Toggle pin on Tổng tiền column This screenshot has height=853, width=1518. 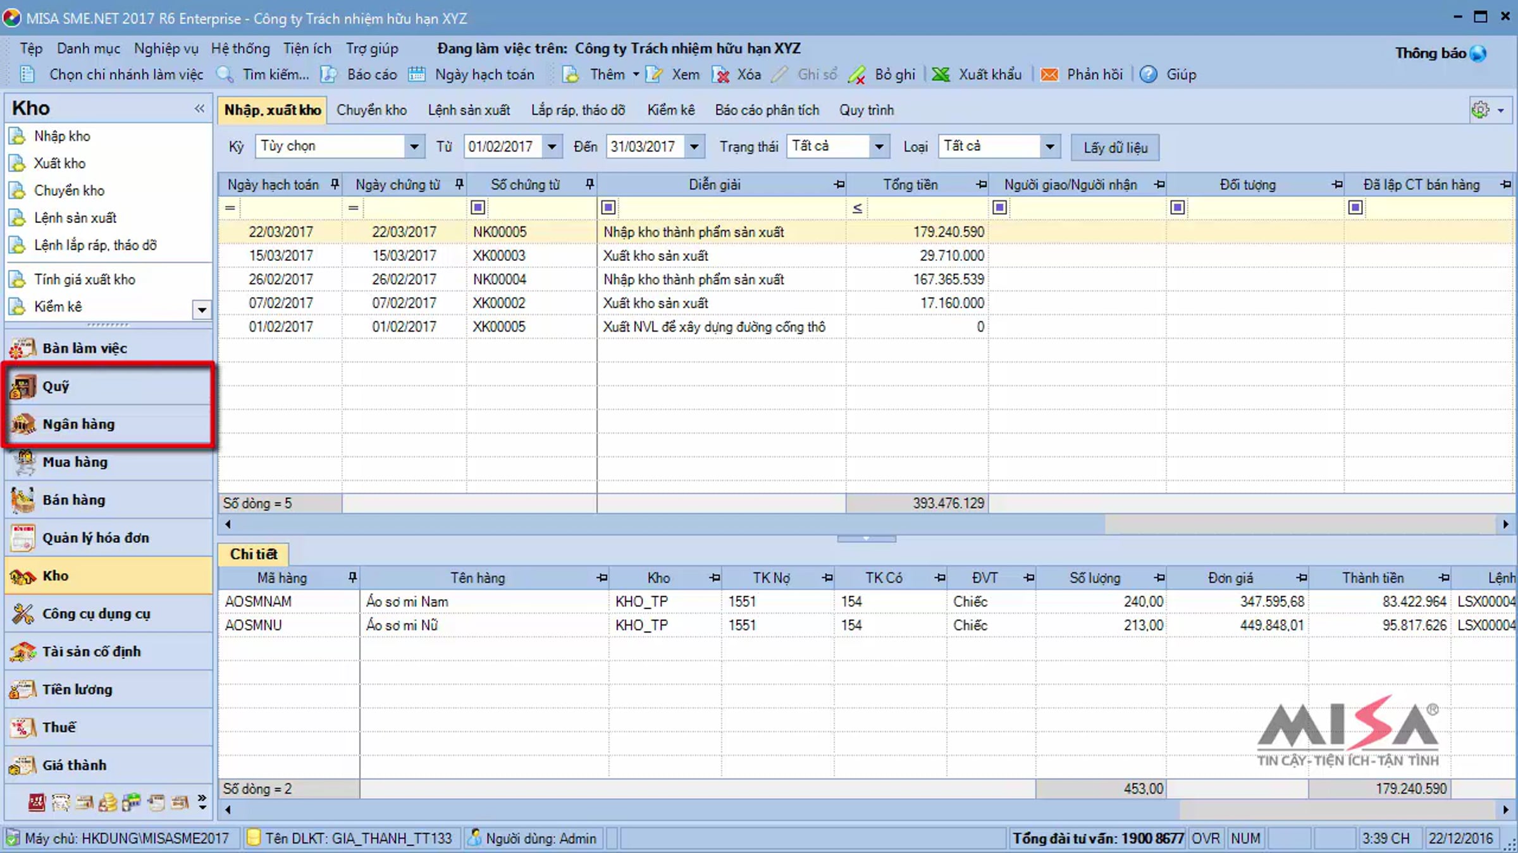click(982, 185)
